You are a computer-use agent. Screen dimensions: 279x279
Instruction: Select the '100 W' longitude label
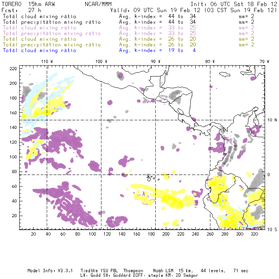point(101,61)
